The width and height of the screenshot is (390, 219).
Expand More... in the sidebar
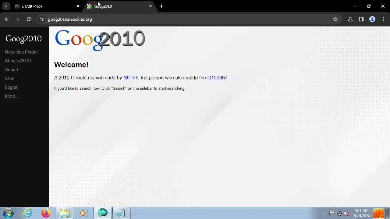[x=12, y=96]
